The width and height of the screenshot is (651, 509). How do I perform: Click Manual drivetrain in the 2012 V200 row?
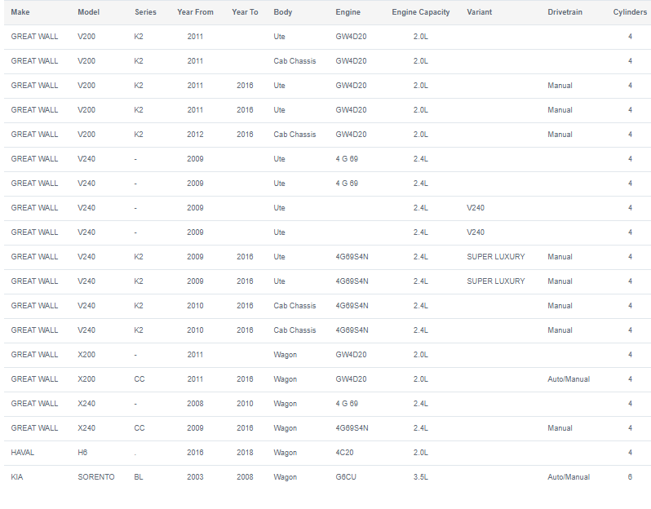(560, 135)
